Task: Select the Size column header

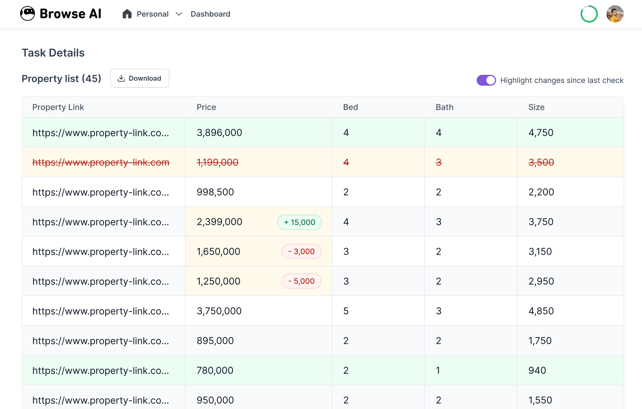Action: 536,107
